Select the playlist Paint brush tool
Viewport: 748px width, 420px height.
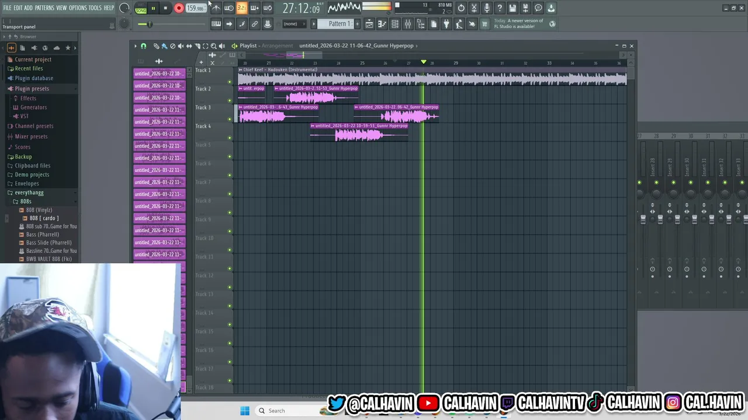pos(164,45)
